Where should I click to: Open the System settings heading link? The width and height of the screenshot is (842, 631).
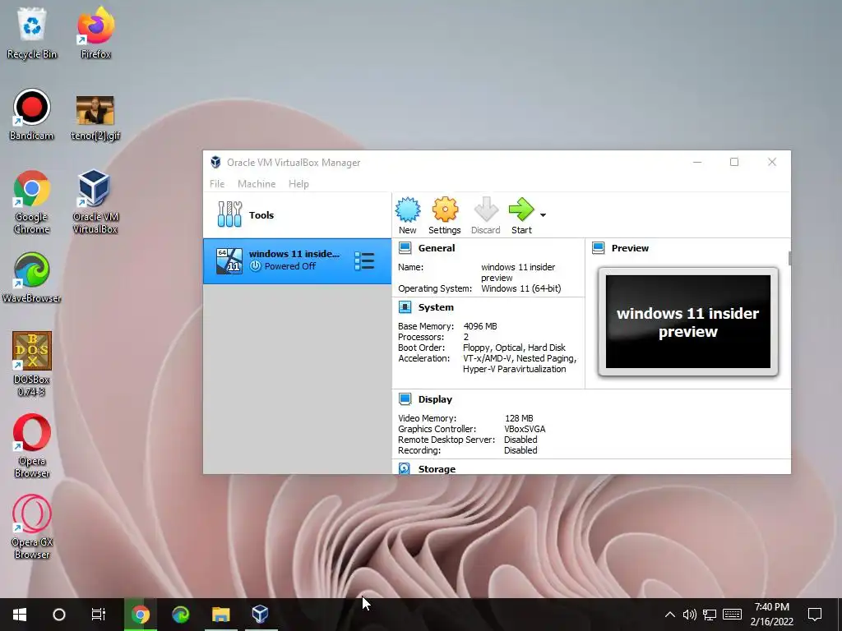pyautogui.click(x=436, y=307)
